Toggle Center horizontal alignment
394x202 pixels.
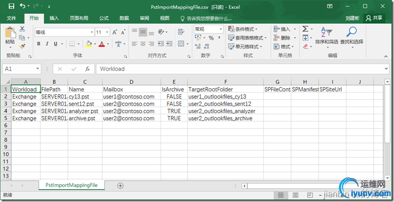point(143,44)
